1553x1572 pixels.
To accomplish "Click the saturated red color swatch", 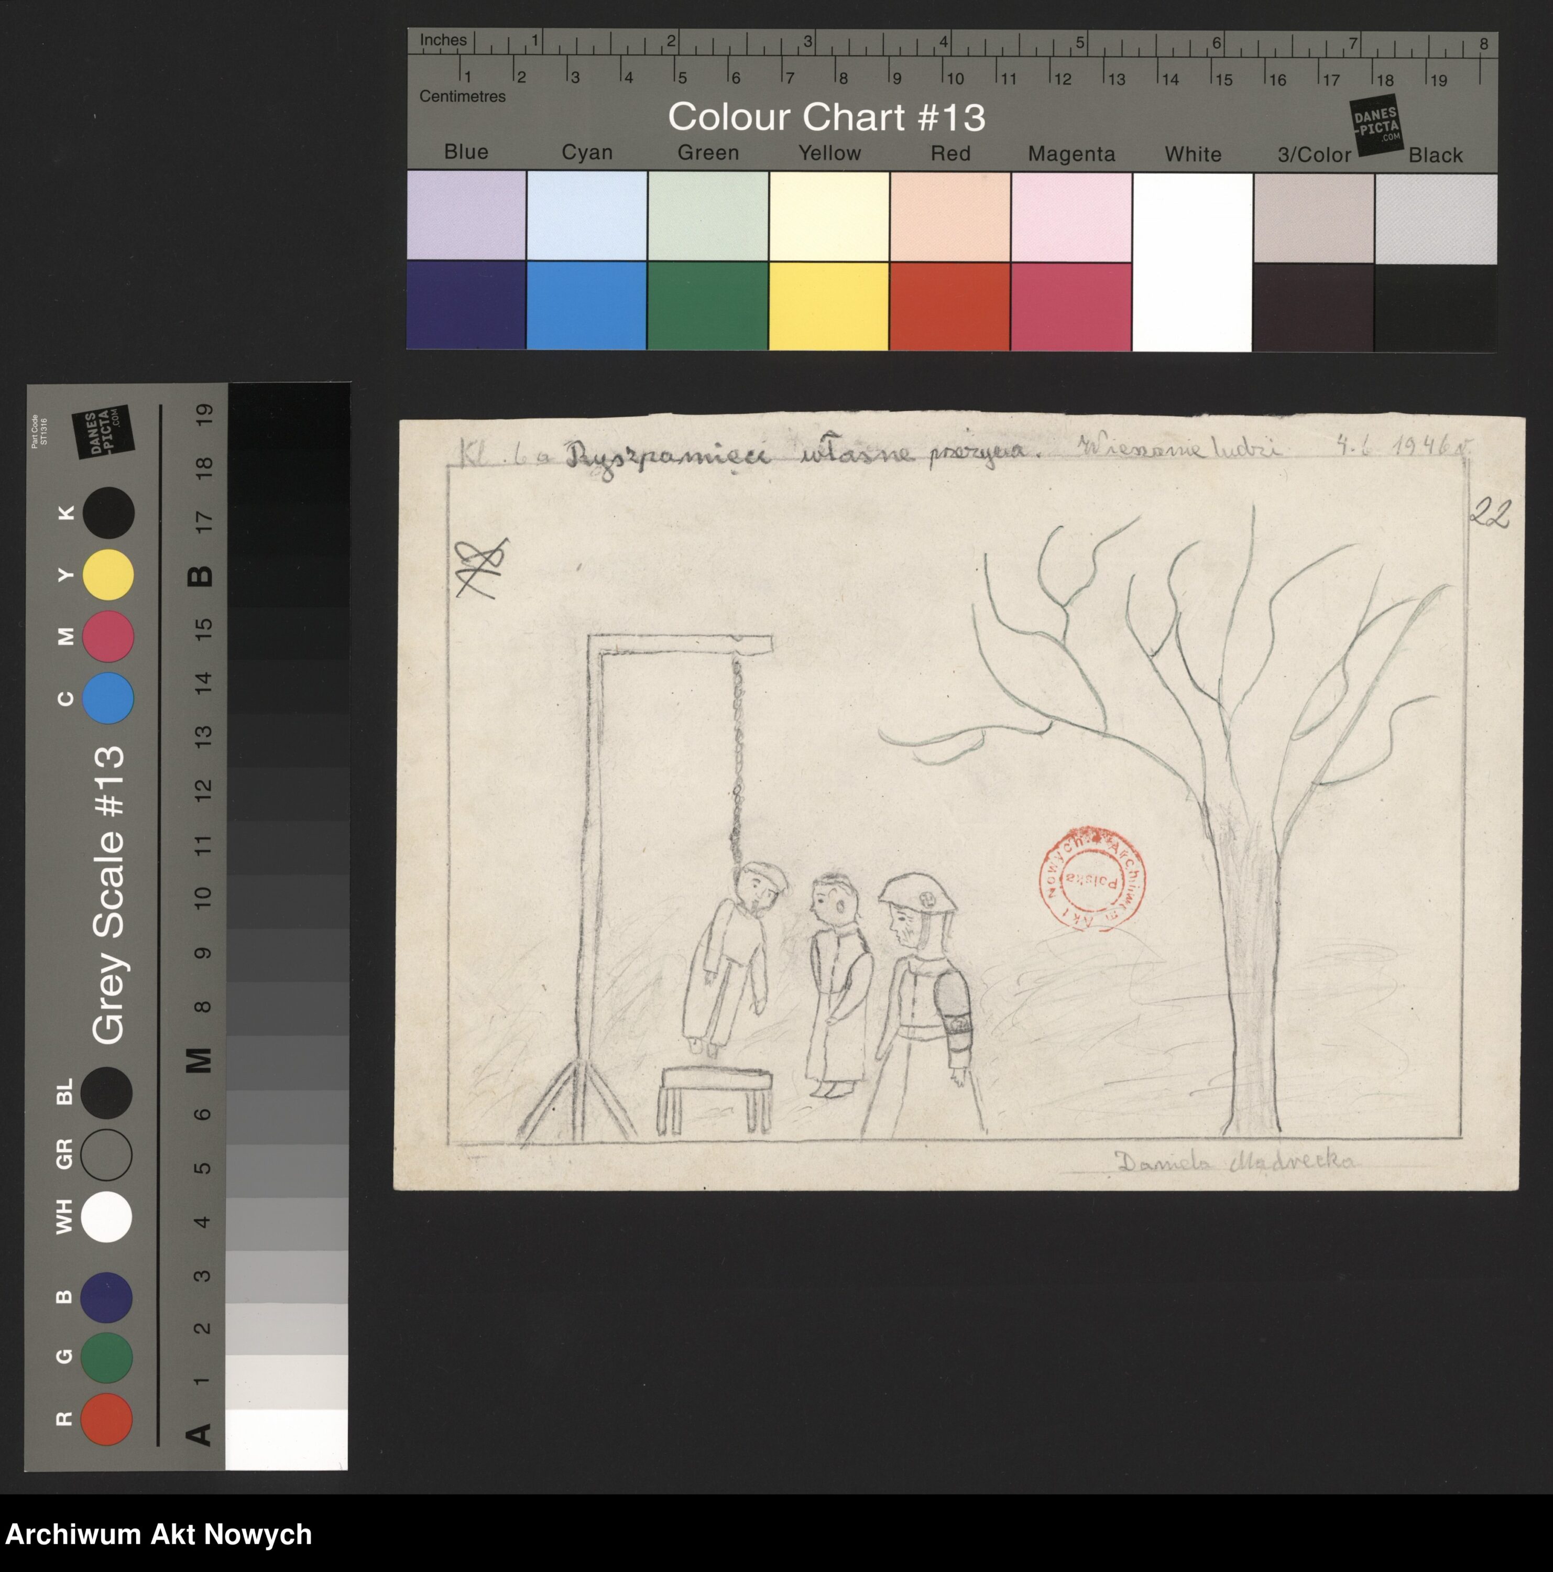I will point(949,307).
